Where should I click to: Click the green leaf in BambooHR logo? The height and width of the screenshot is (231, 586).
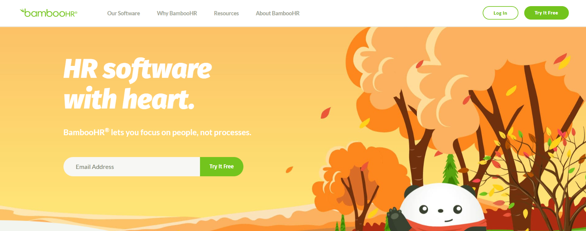[x=22, y=11]
